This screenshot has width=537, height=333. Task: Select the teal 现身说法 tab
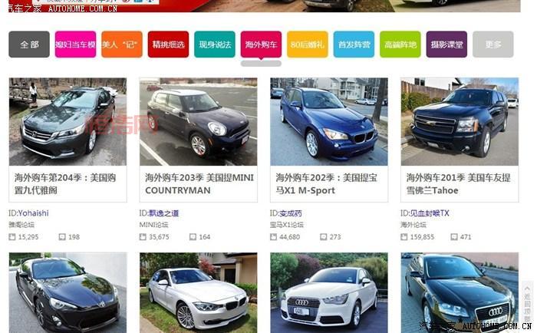point(215,45)
